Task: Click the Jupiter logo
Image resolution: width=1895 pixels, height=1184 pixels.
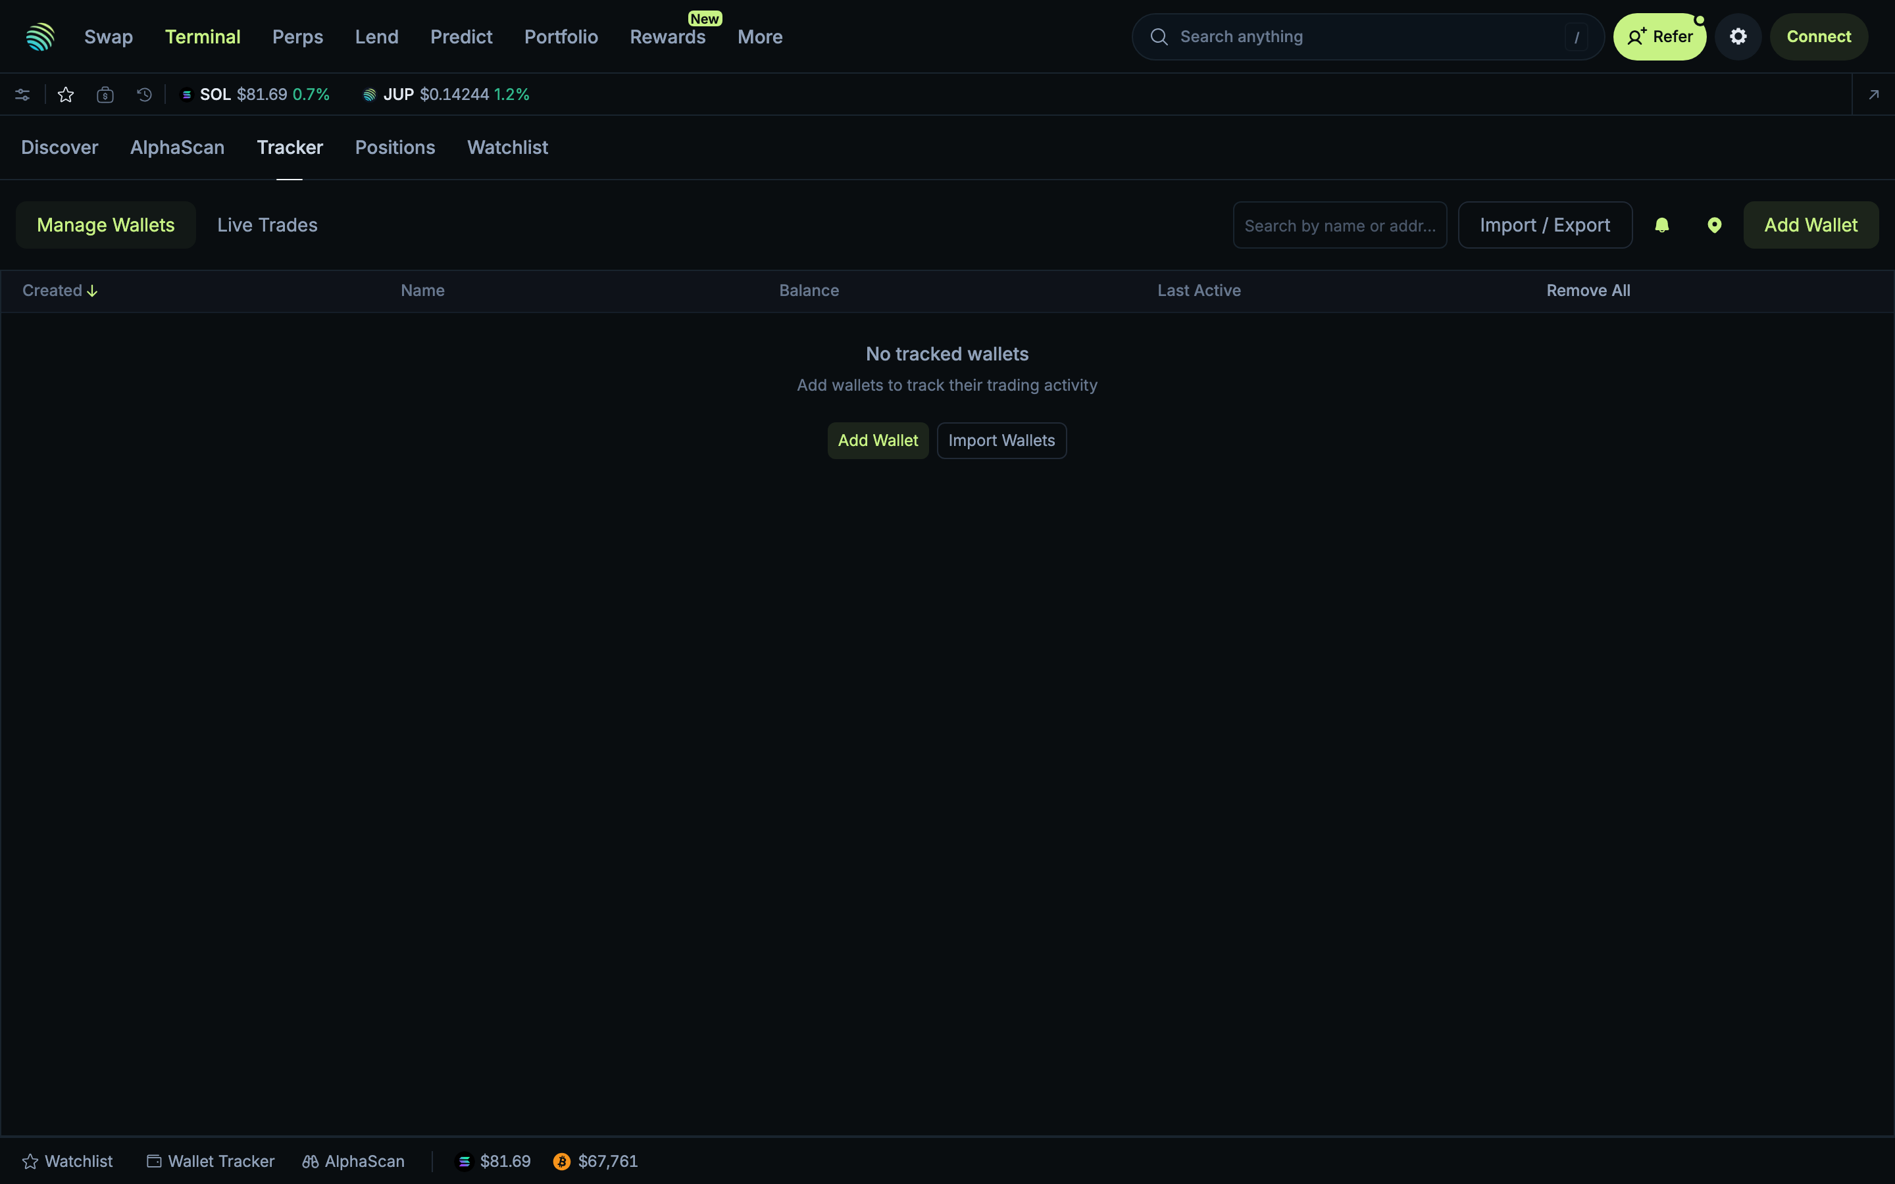Action: point(39,36)
